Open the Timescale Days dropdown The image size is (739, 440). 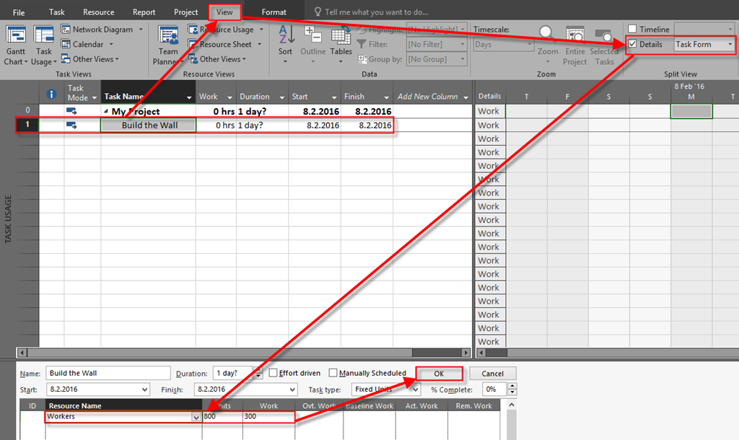[x=529, y=45]
